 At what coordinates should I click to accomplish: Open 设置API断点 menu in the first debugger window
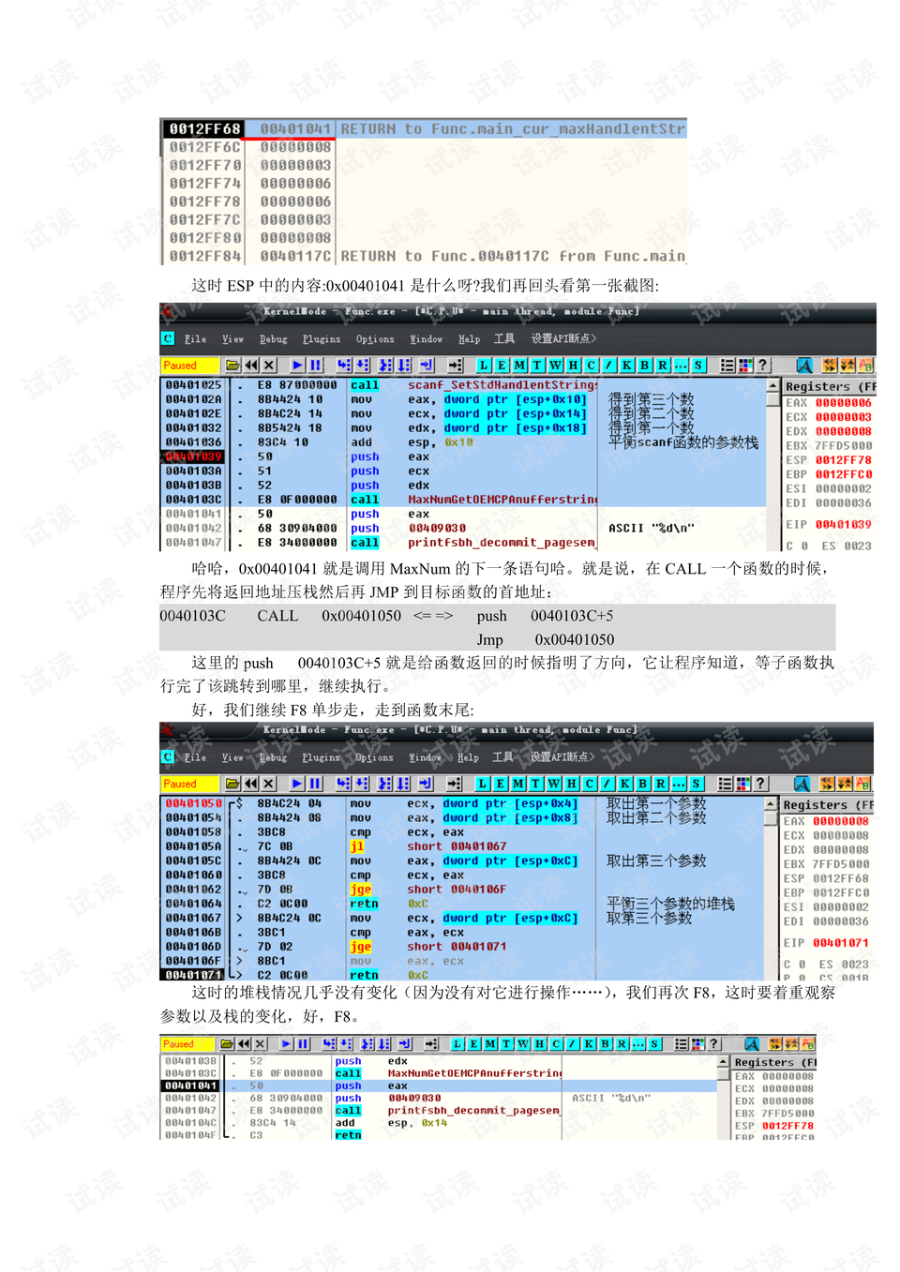pyautogui.click(x=562, y=339)
